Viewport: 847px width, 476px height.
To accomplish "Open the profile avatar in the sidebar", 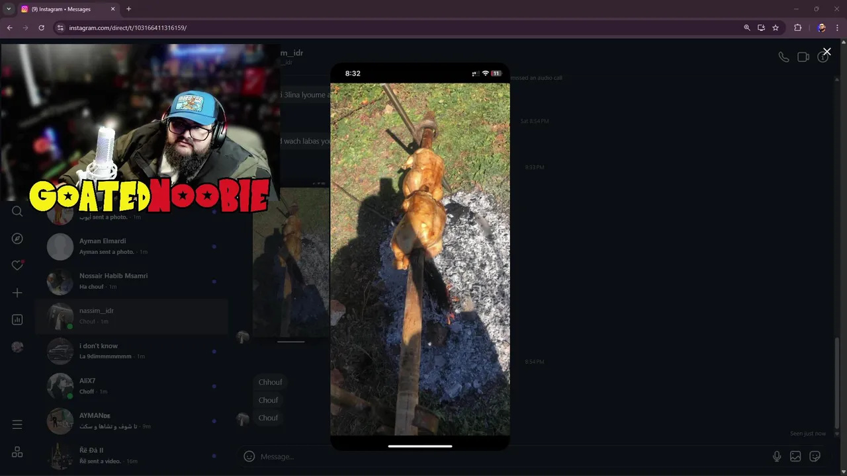I will (x=17, y=347).
